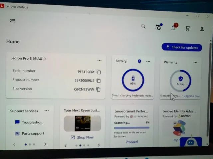Select third dot in promotion carousel
This screenshot has height=159, width=213.
pos(84,145)
